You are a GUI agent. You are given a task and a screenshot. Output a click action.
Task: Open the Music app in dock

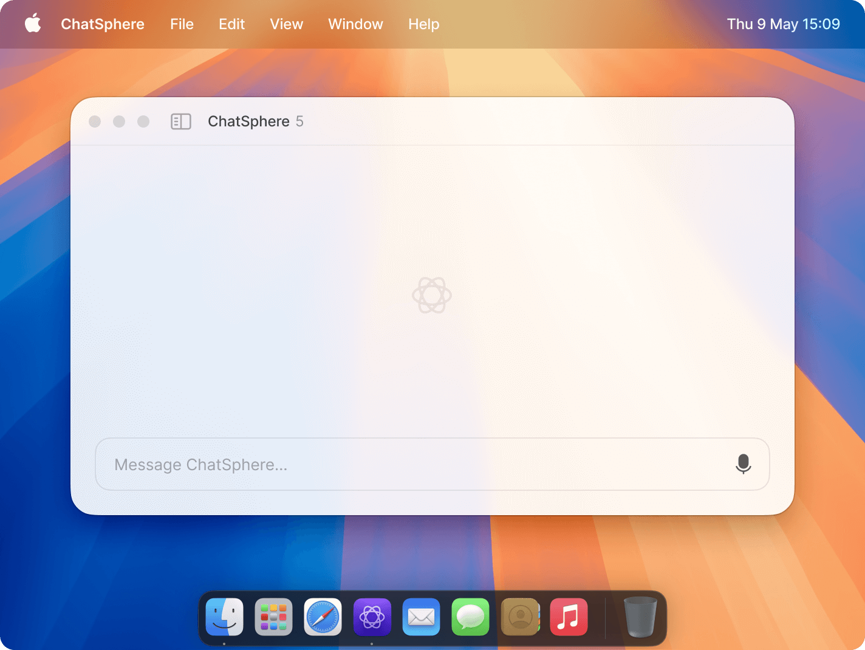(x=569, y=617)
